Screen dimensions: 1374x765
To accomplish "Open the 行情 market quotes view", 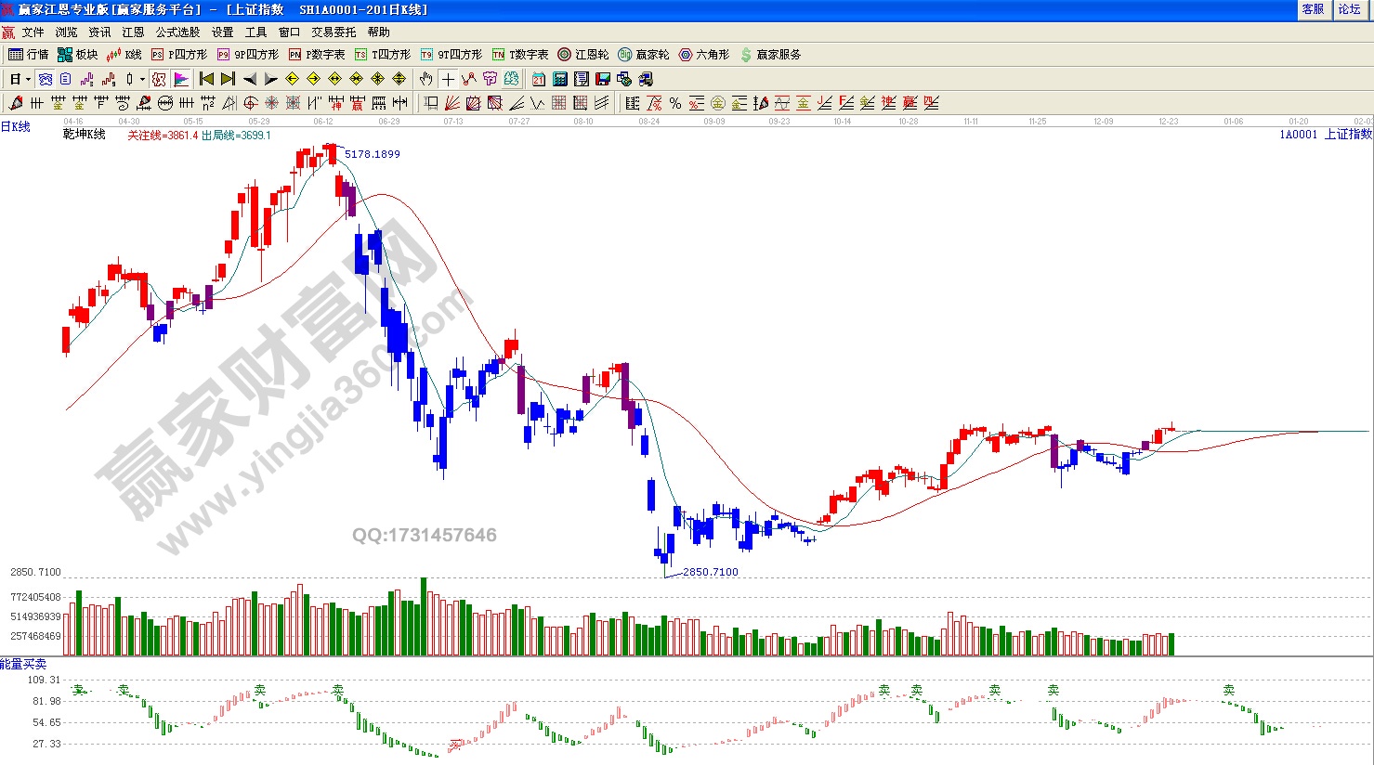I will 28,55.
